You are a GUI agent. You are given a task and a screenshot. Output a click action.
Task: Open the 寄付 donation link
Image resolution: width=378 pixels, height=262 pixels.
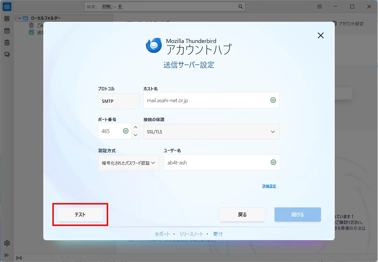[x=218, y=234]
